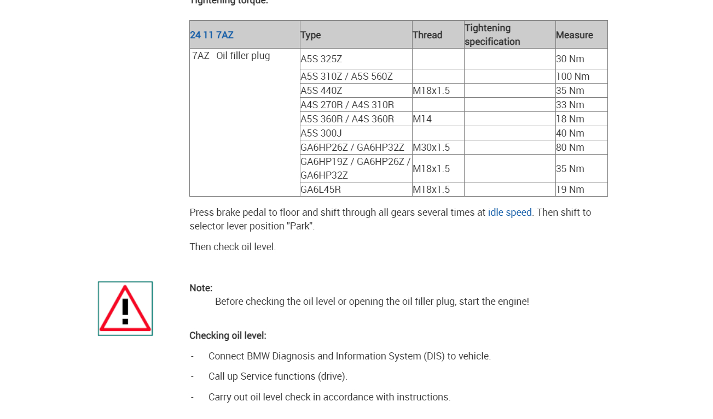
Task: Click the Oil filler plug cell
Action: click(243, 56)
